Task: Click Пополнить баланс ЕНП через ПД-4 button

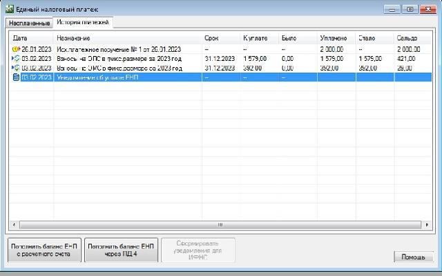Action: click(121, 250)
